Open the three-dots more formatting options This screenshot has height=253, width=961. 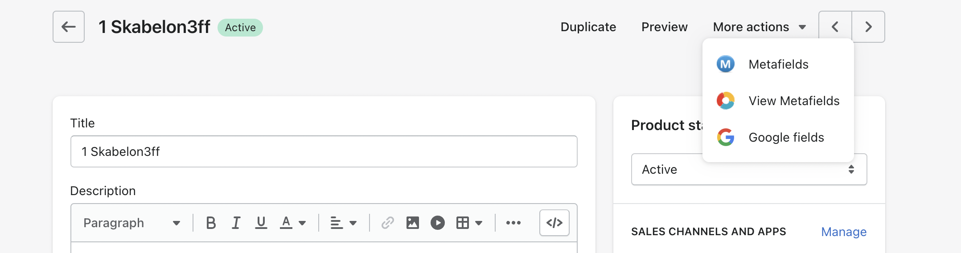513,223
